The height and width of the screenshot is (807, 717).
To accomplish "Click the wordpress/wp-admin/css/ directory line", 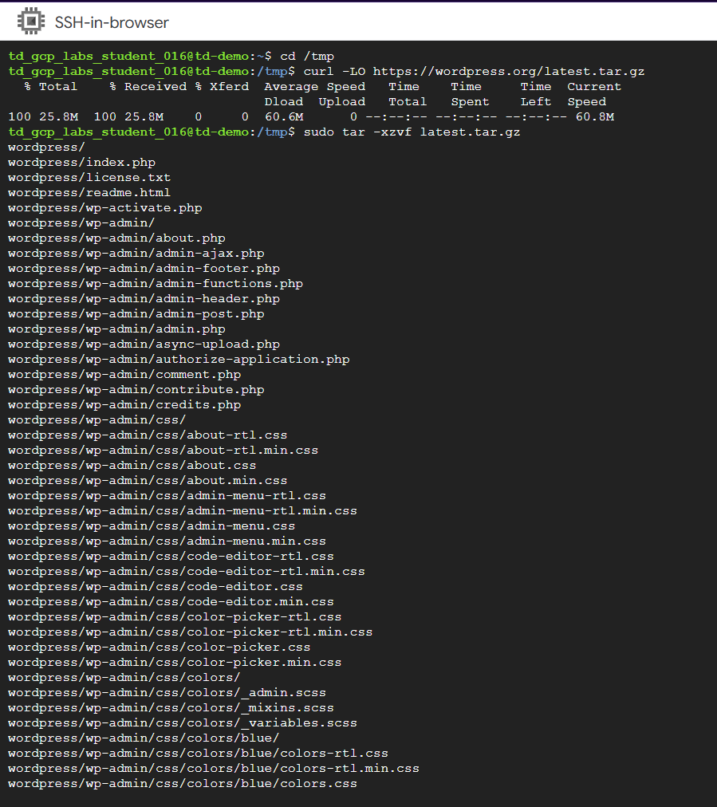I will click(97, 420).
